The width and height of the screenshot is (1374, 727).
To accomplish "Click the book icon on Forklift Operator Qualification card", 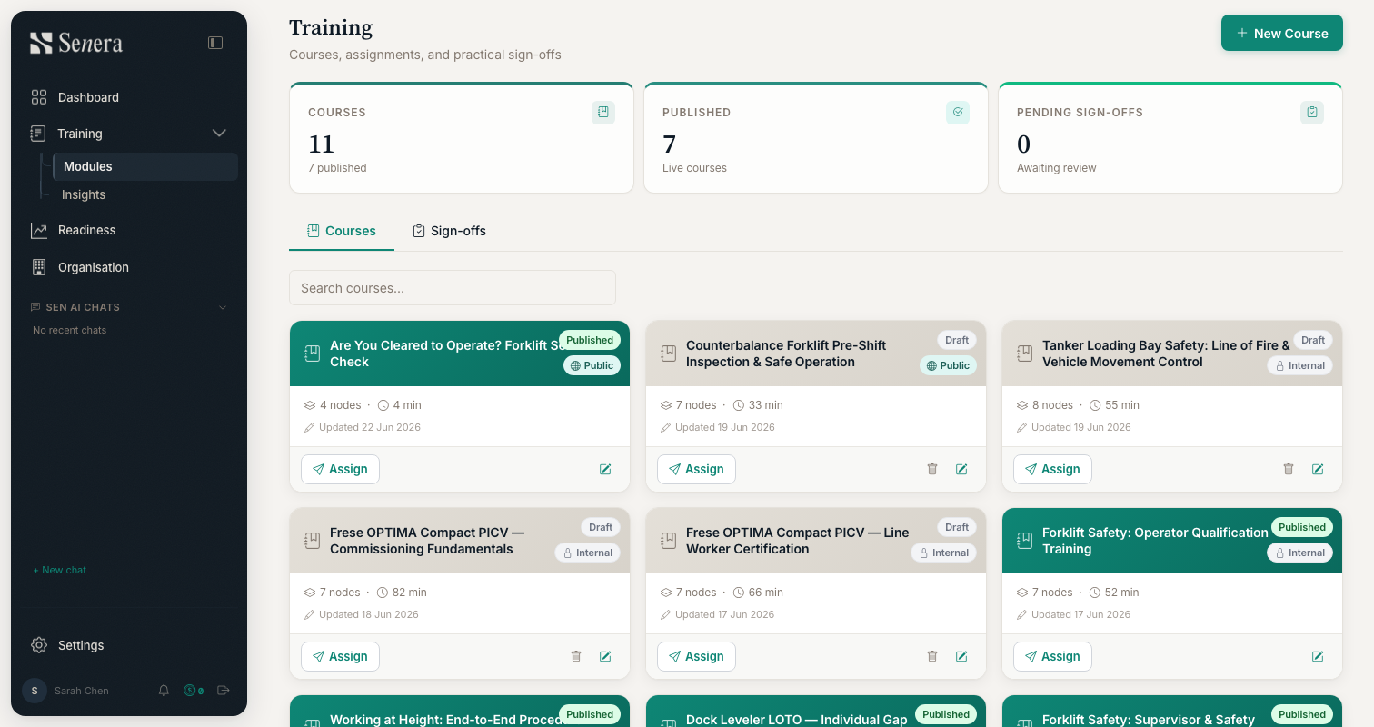I will 1024,541.
